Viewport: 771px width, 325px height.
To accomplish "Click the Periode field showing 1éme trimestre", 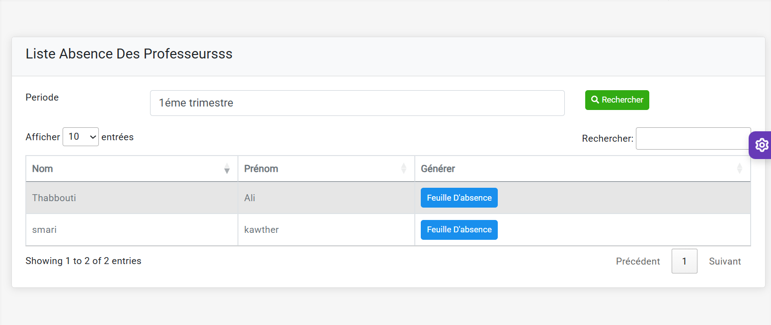I will pyautogui.click(x=357, y=103).
